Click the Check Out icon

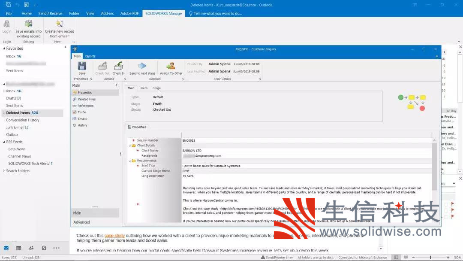102,66
